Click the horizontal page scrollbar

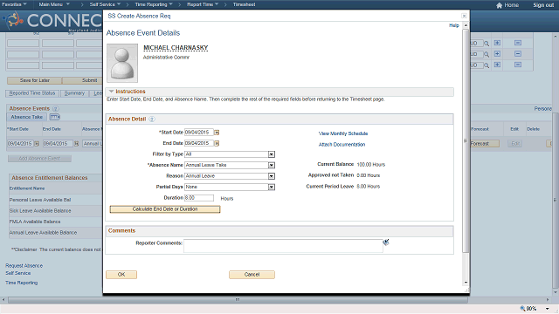pyautogui.click(x=238, y=300)
